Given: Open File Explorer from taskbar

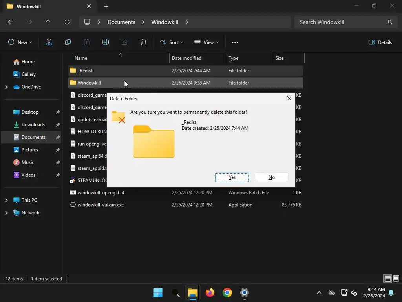Looking at the screenshot, I should point(192,293).
